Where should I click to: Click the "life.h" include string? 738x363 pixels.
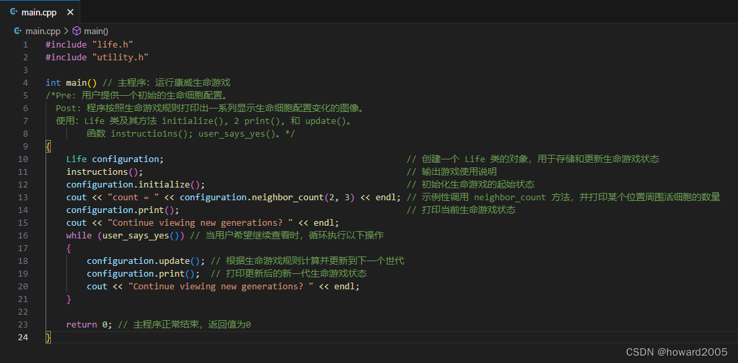(113, 44)
